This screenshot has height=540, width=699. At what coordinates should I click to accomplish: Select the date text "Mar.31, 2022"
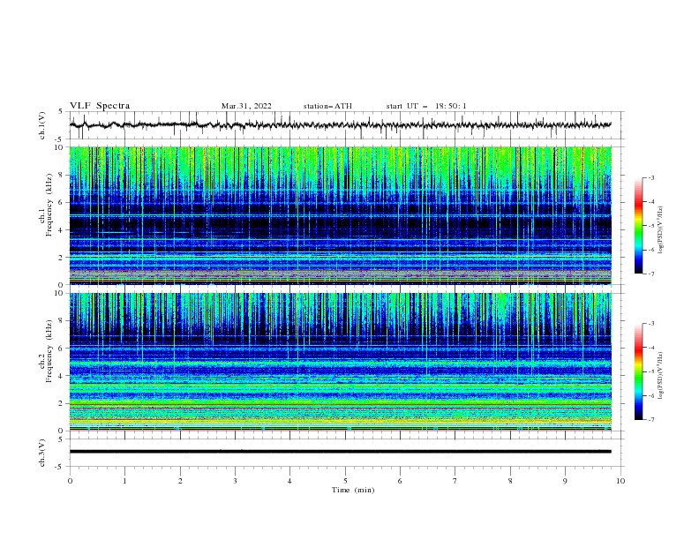(246, 106)
